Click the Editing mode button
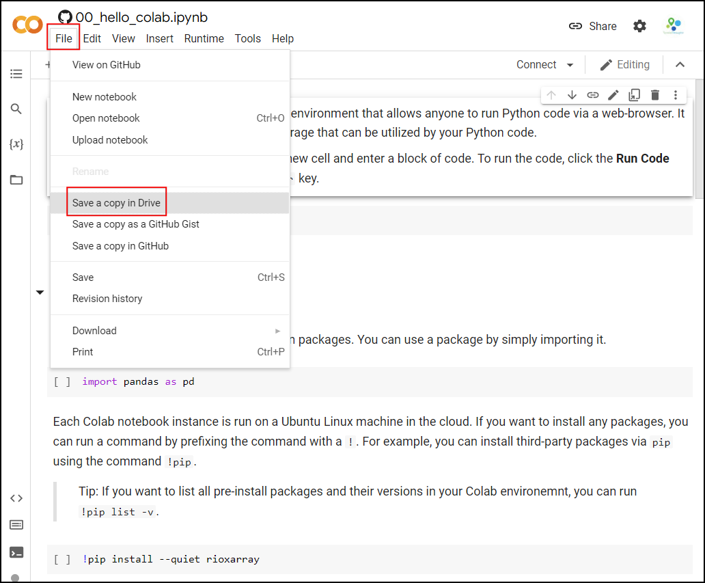The height and width of the screenshot is (583, 705). point(624,65)
